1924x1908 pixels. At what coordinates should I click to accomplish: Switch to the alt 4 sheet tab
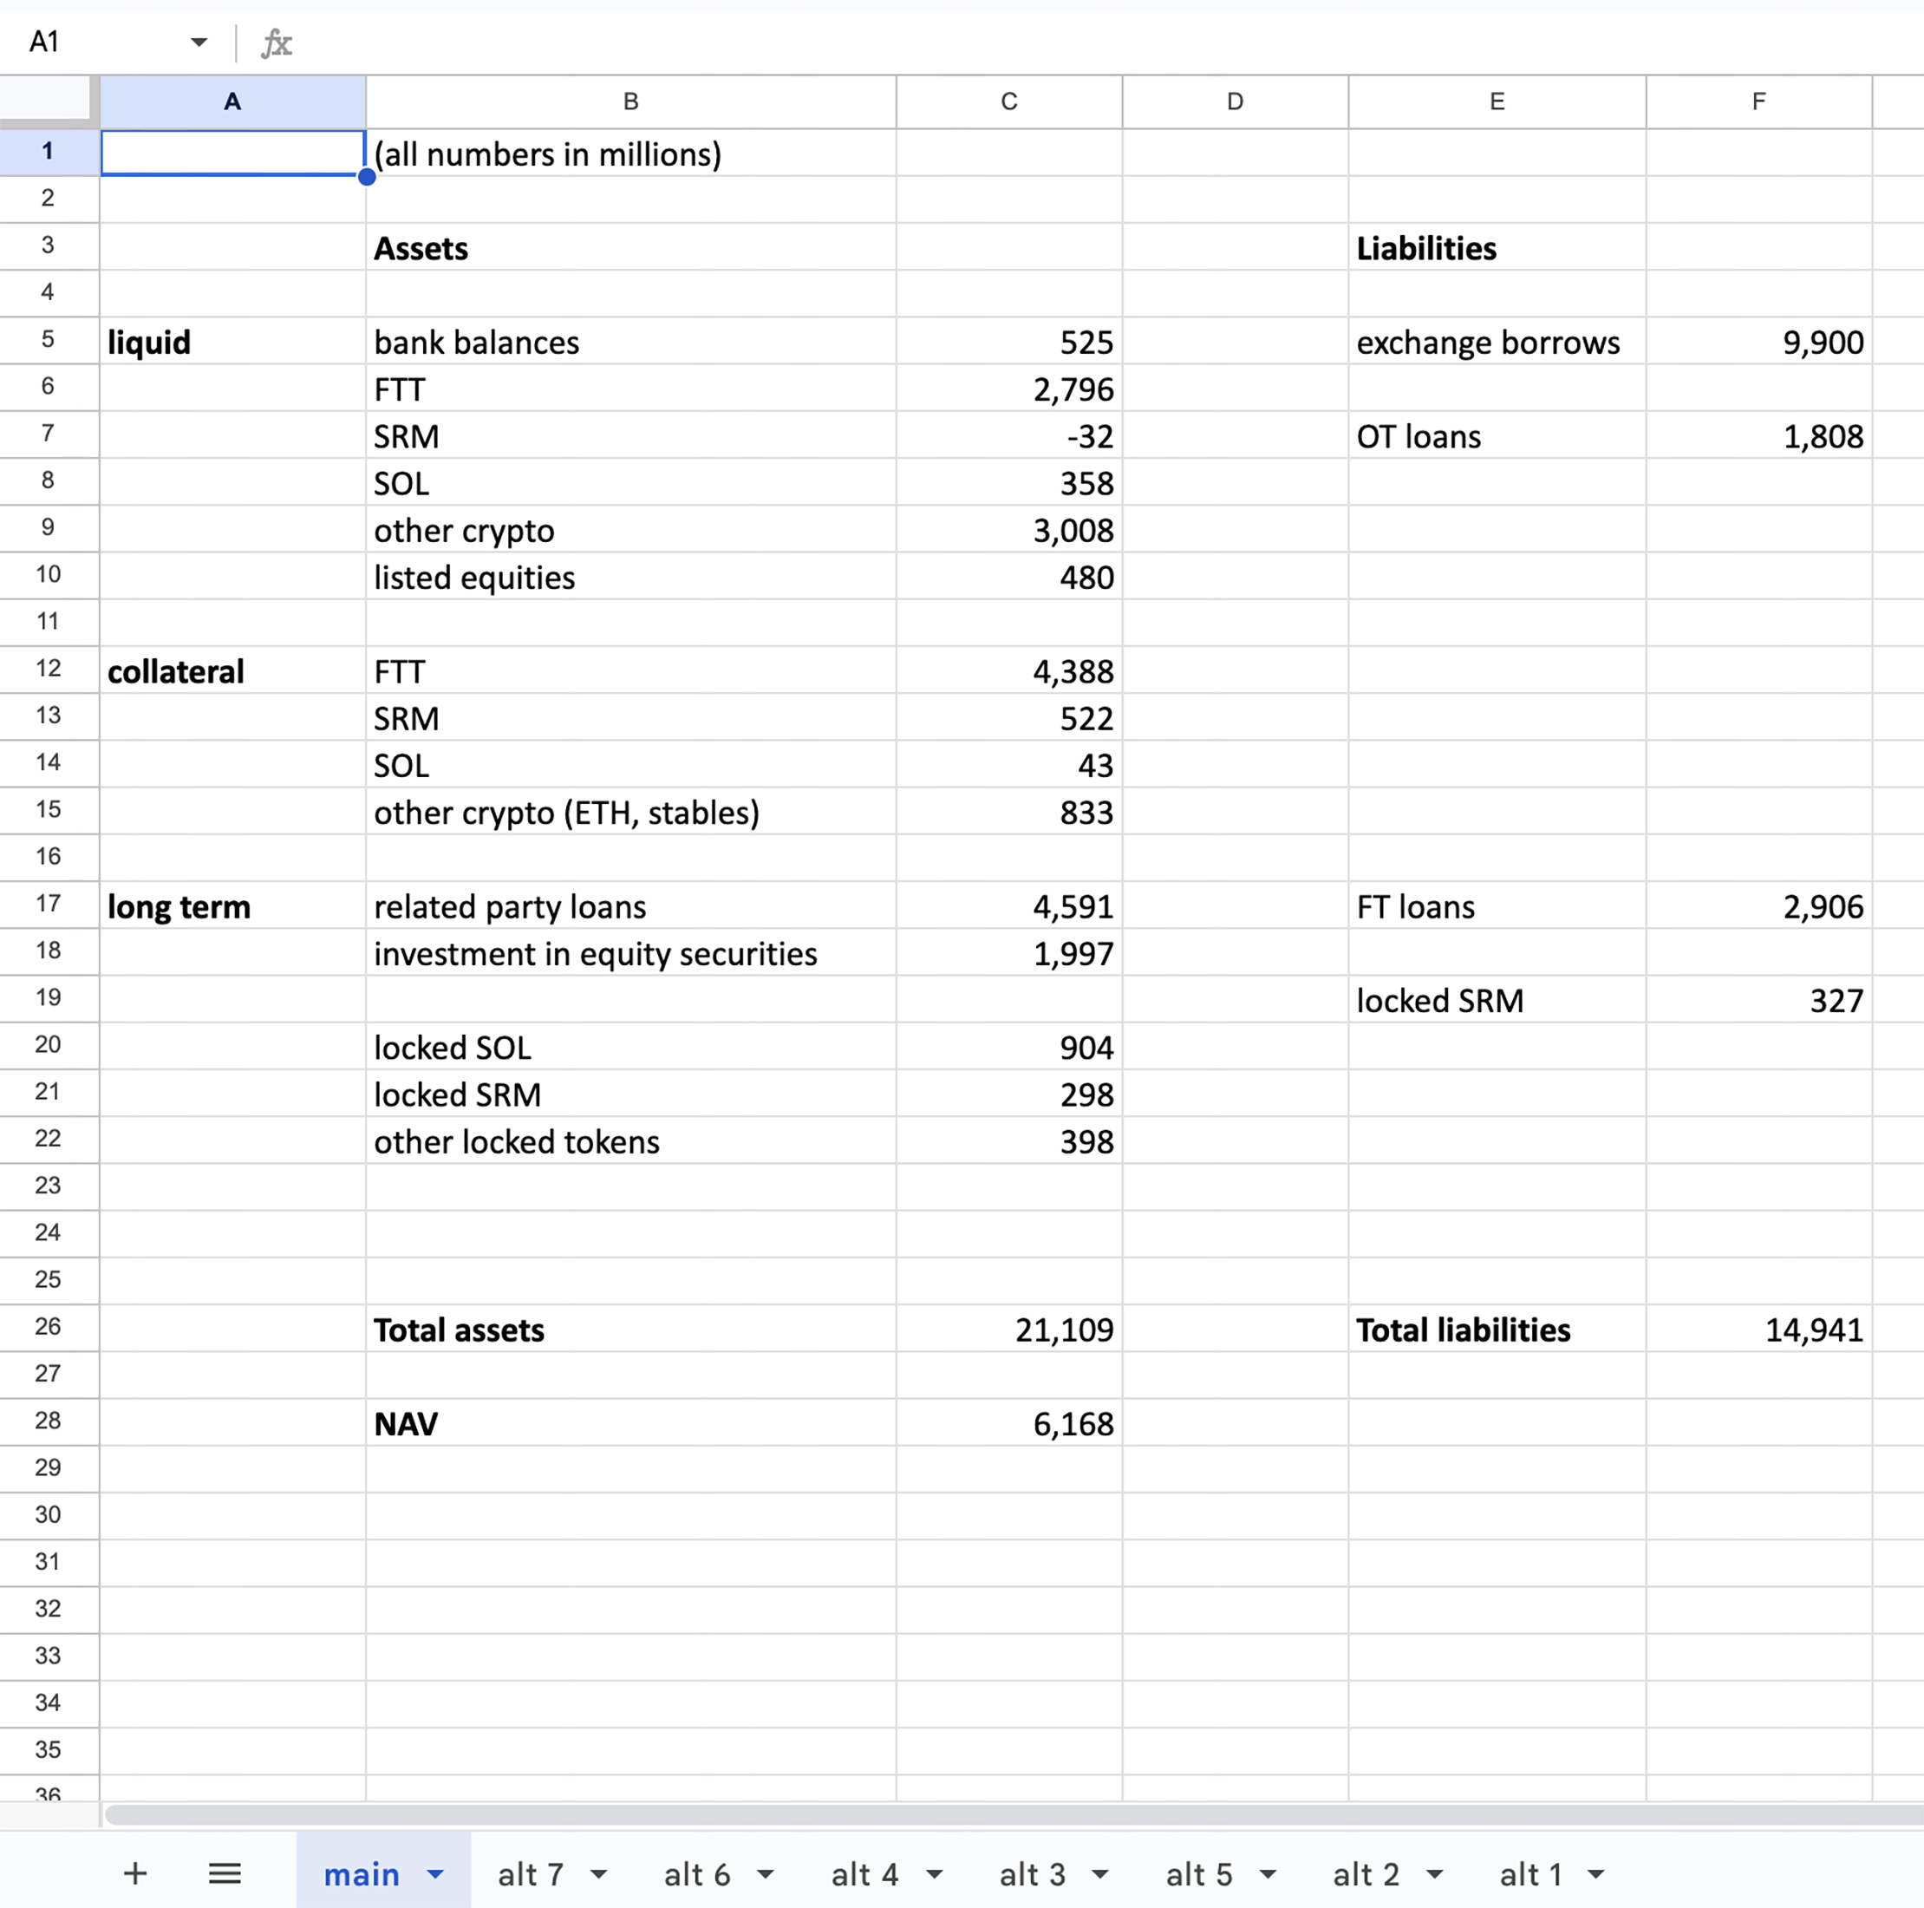click(864, 1874)
